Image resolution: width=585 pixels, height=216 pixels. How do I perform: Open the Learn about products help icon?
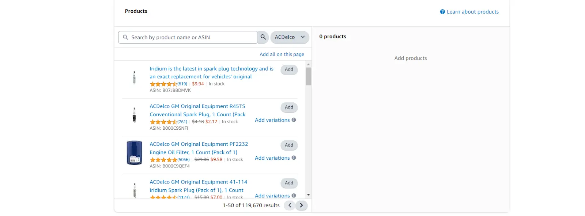click(x=442, y=12)
